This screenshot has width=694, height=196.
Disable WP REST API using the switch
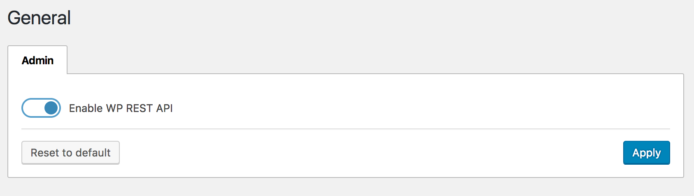point(41,108)
